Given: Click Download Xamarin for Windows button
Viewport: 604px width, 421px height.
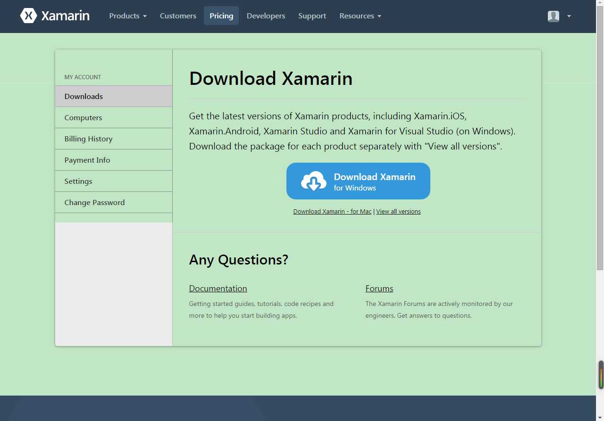Looking at the screenshot, I should [358, 181].
